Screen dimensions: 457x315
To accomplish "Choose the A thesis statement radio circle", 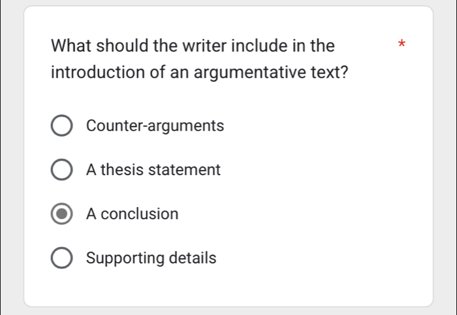I will click(x=62, y=171).
